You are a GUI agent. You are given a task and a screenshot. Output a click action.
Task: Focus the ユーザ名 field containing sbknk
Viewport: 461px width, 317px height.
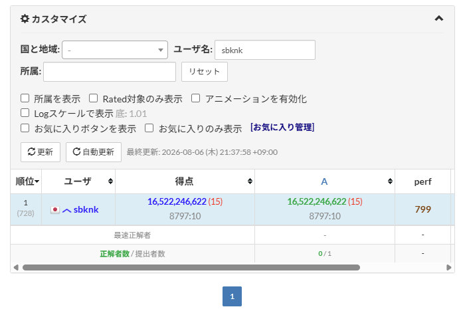[265, 50]
